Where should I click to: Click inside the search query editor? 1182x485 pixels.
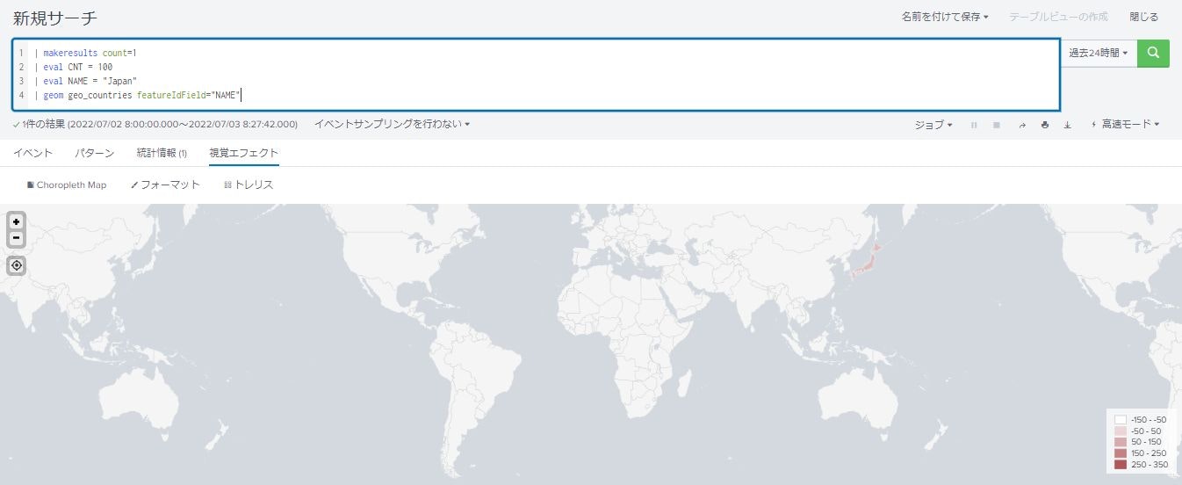pyautogui.click(x=536, y=73)
